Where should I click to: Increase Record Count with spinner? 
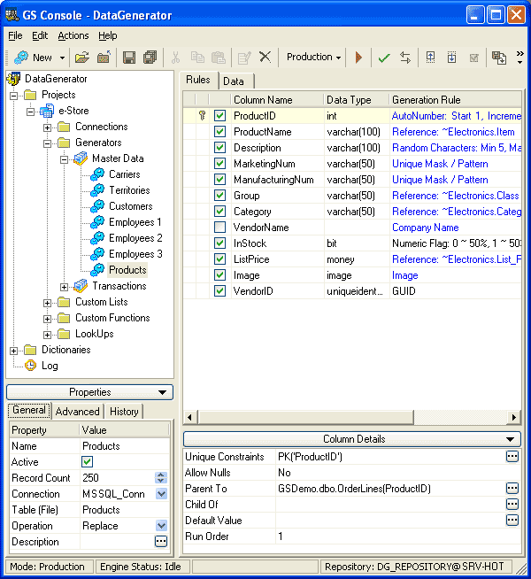161,475
